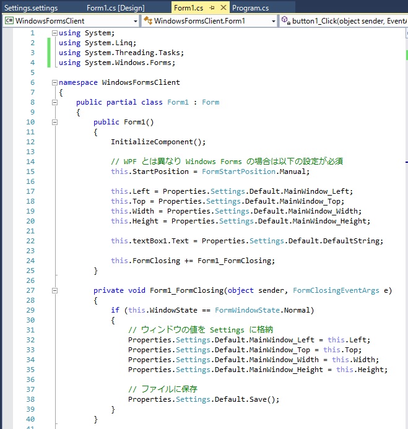Select the Form1.cs editor tab
The height and width of the screenshot is (429, 408).
tap(189, 8)
